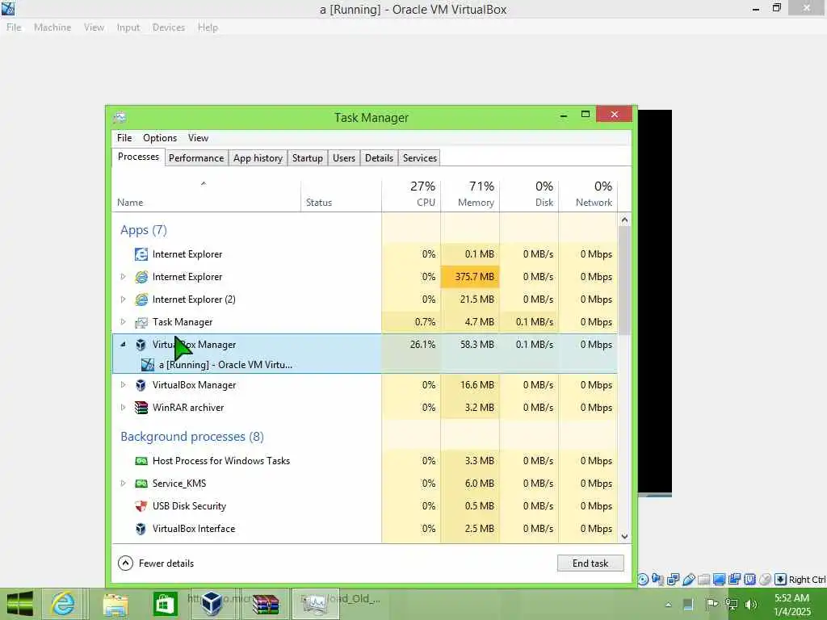827x620 pixels.
Task: Open the VirtualBox Machine menu
Action: tap(52, 27)
